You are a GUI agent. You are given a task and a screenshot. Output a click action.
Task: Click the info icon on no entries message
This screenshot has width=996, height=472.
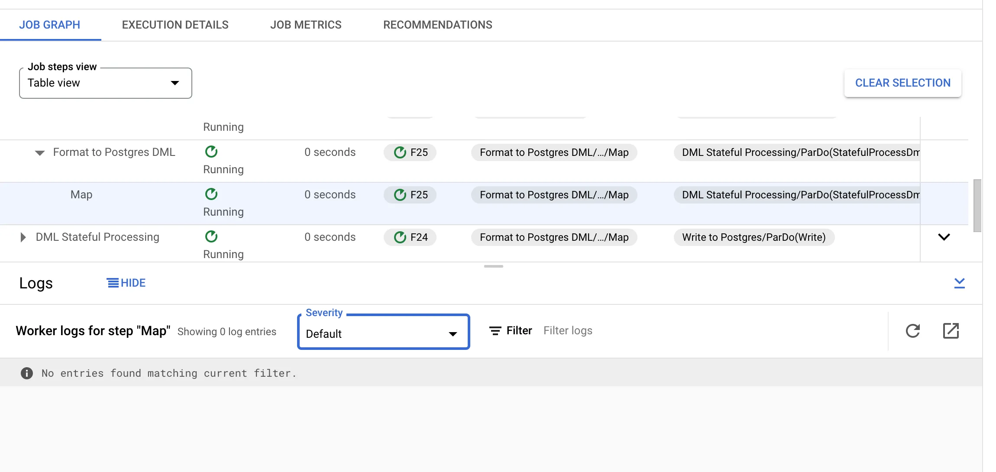coord(27,373)
